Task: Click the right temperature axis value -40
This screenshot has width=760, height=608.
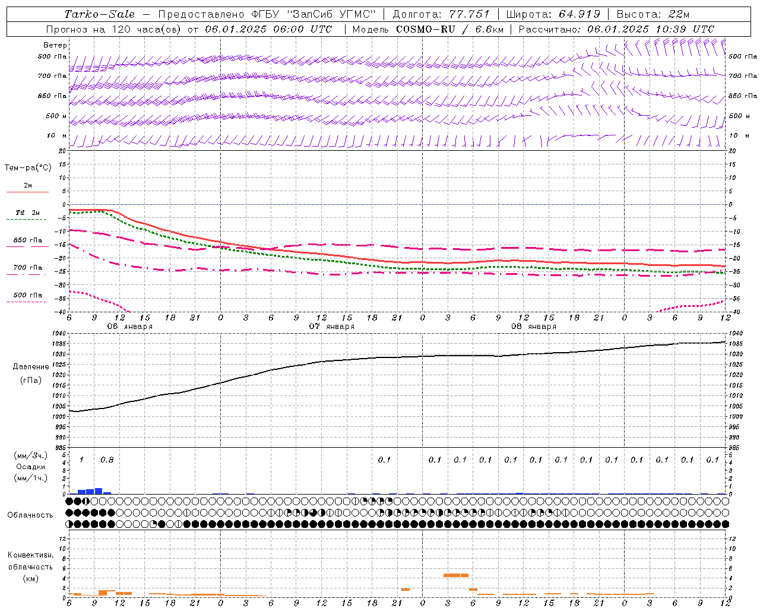Action: pyautogui.click(x=734, y=312)
